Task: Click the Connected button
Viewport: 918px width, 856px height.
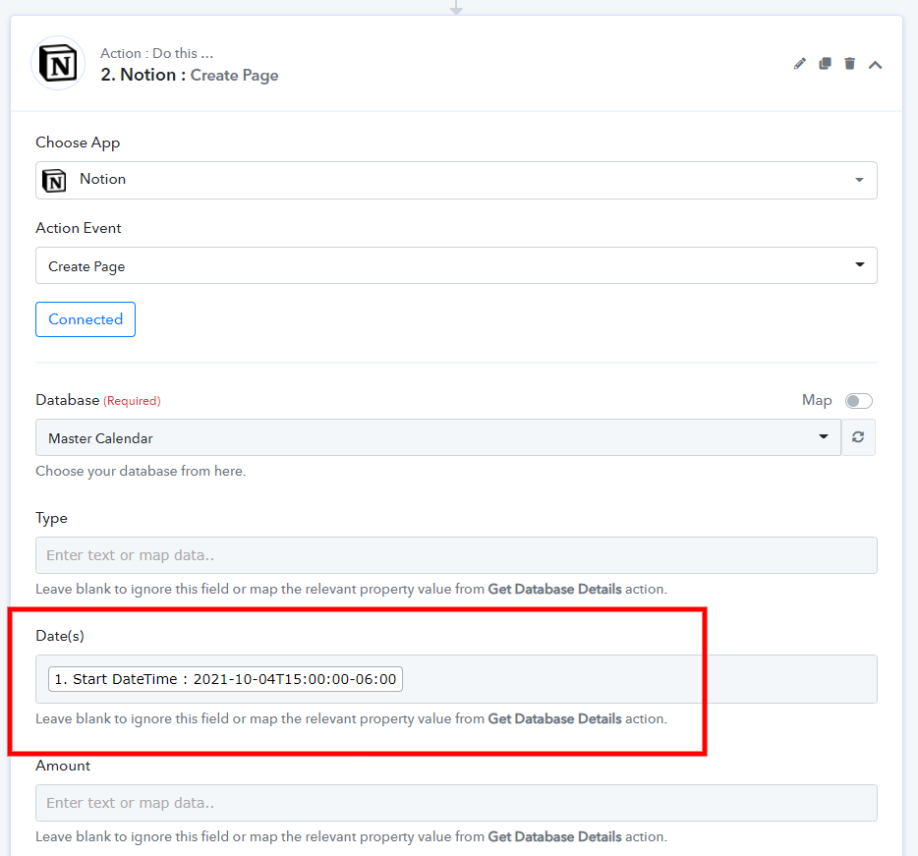Action: tap(86, 319)
